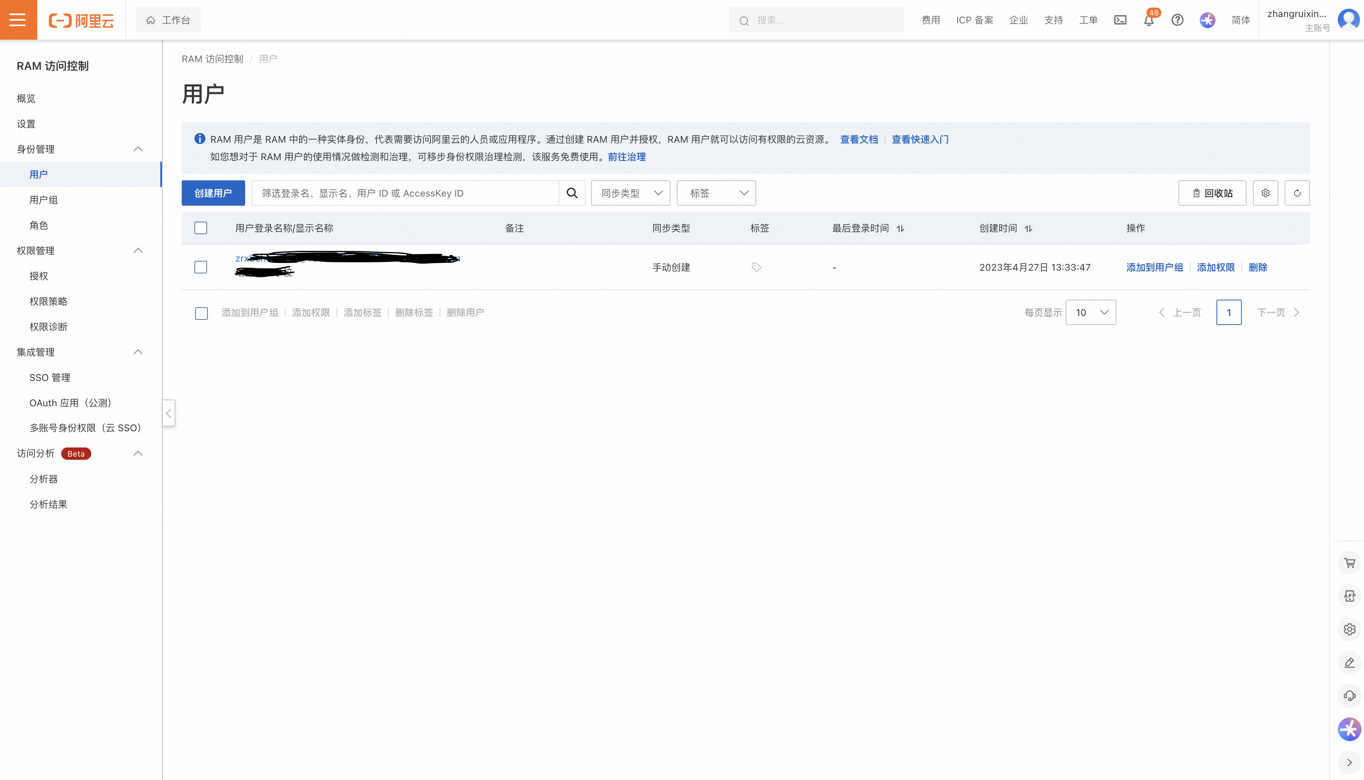Viewport: 1364px width, 780px height.
Task: Check the bottom bulk-action checkbox
Action: pos(202,313)
